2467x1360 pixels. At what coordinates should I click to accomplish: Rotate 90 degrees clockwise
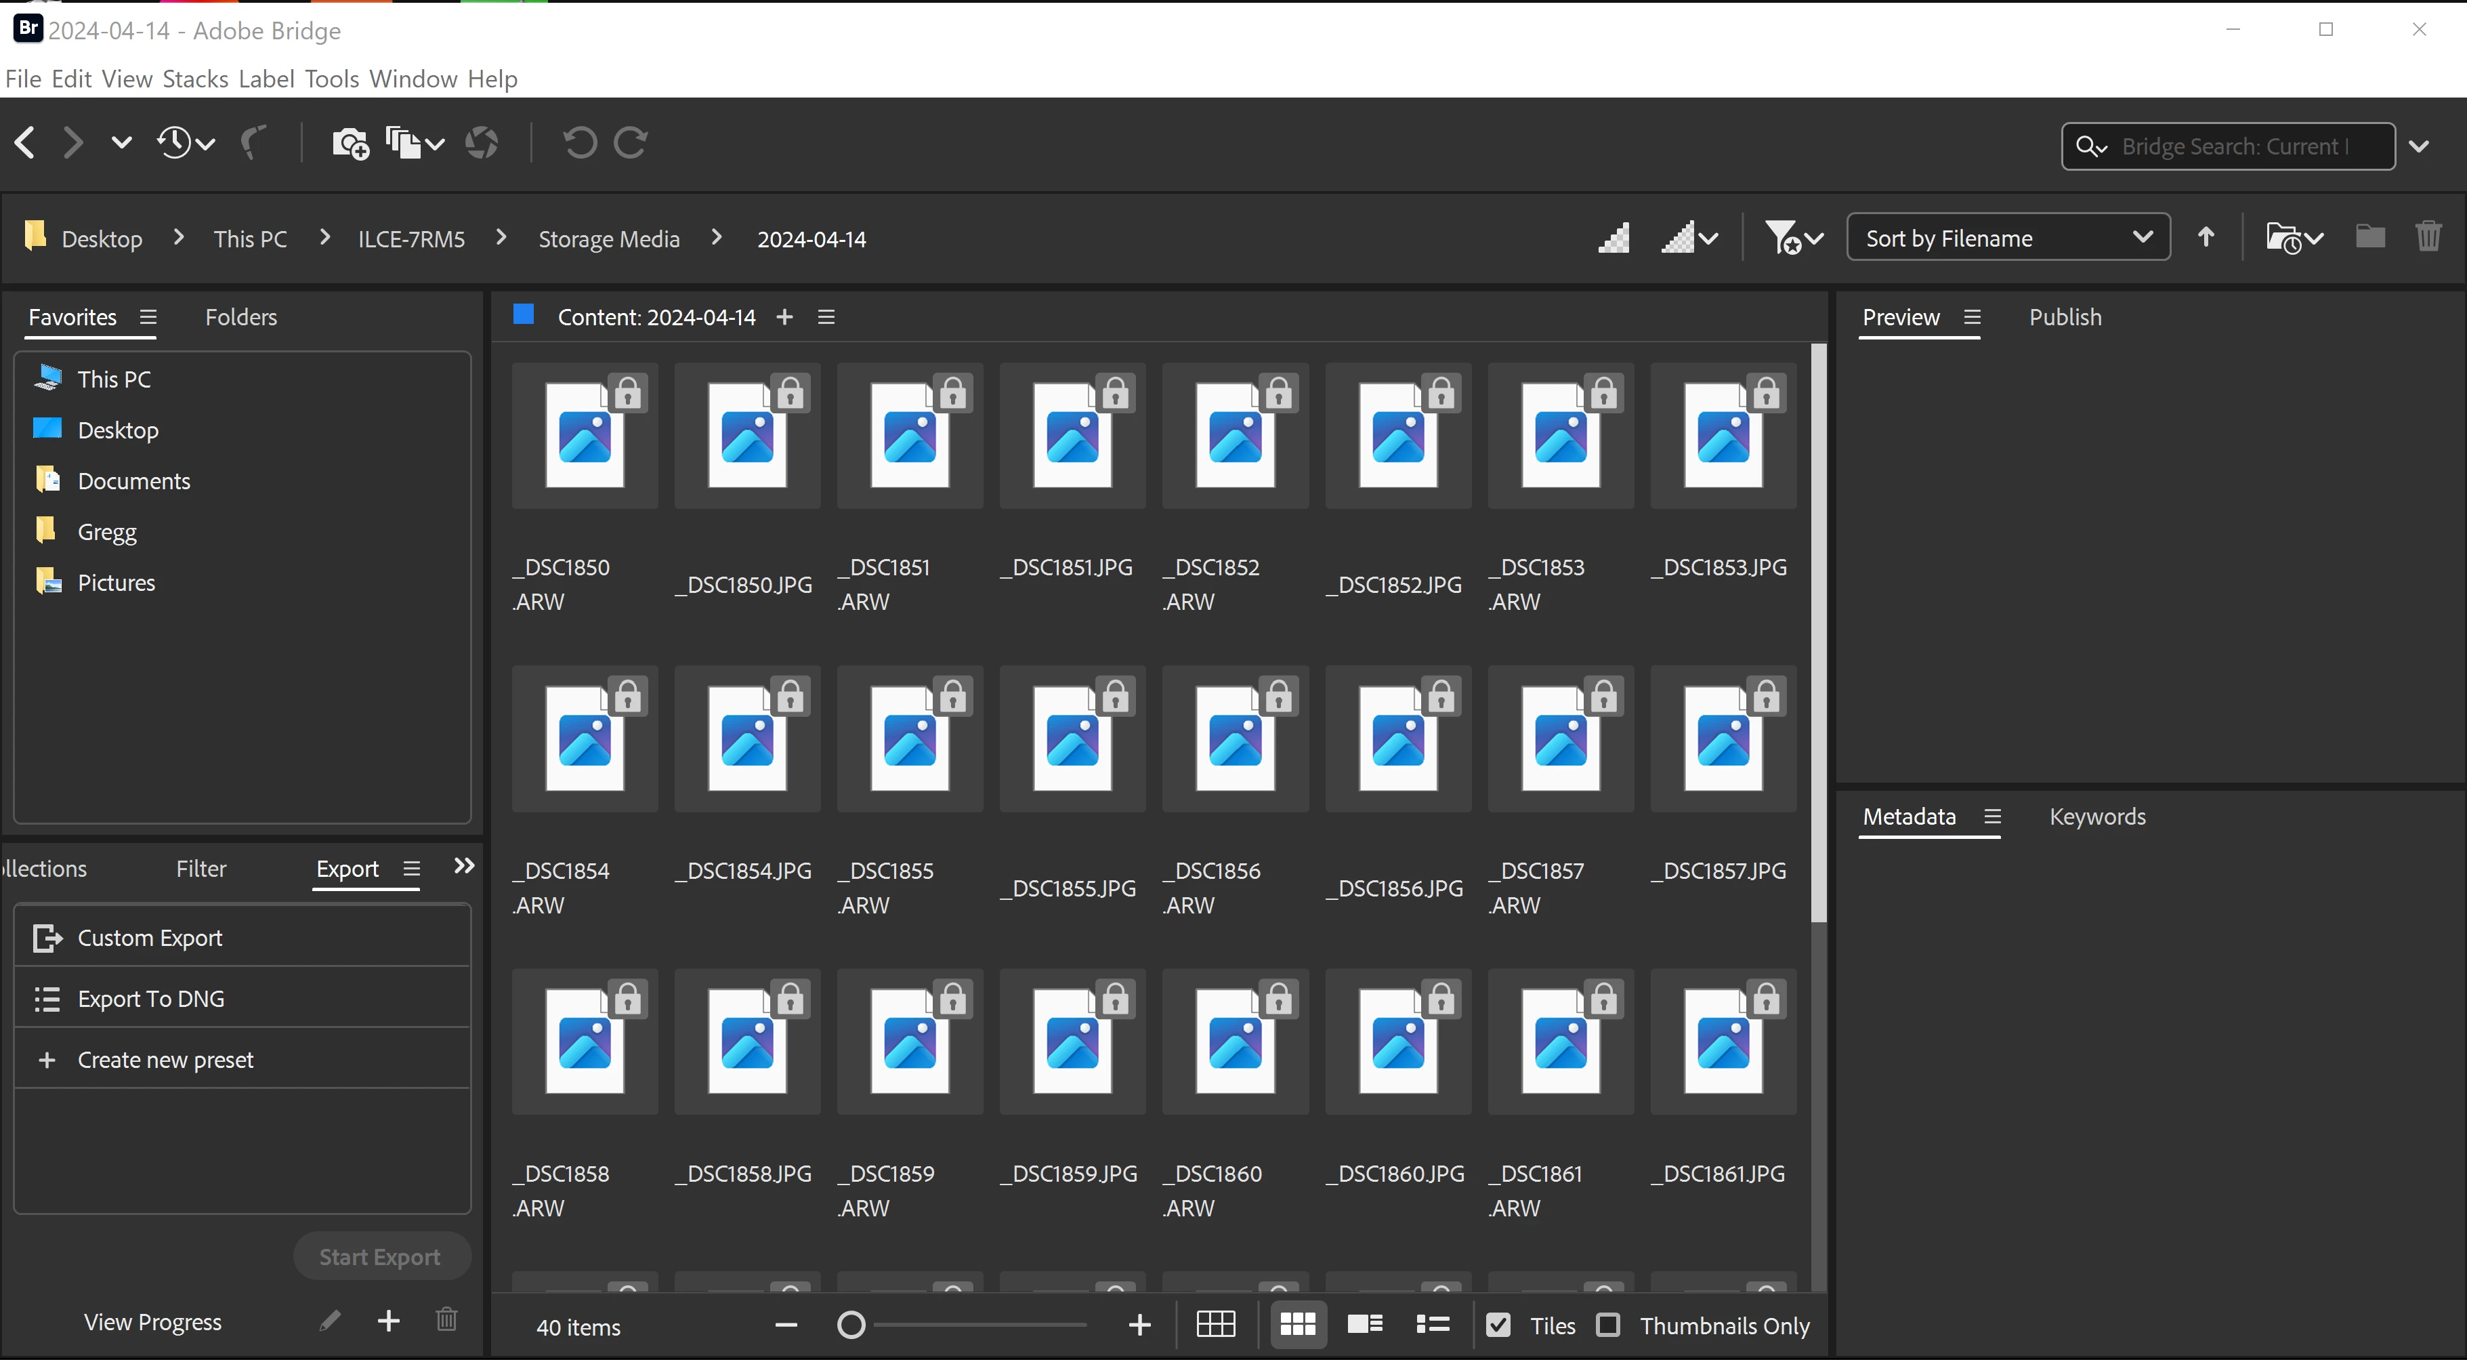click(x=630, y=144)
